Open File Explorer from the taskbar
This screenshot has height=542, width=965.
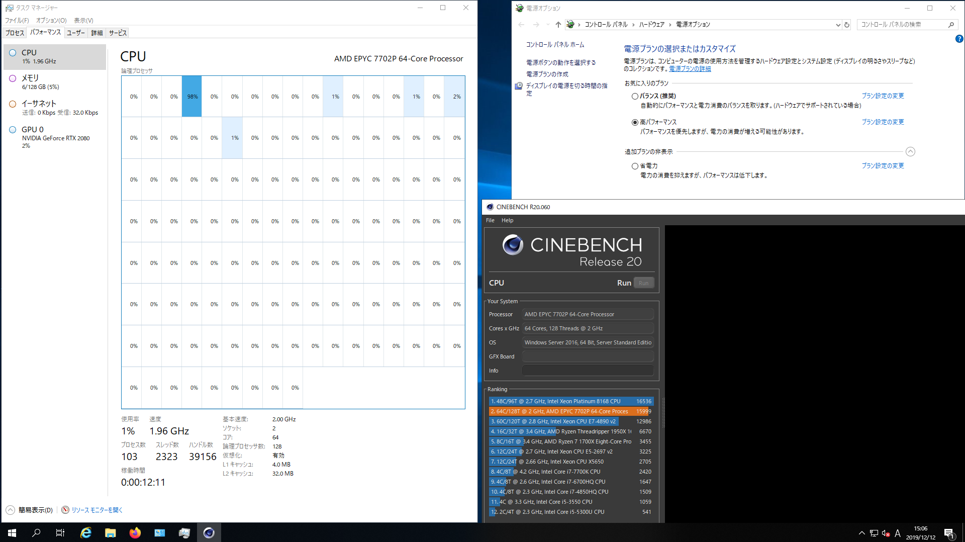(111, 532)
